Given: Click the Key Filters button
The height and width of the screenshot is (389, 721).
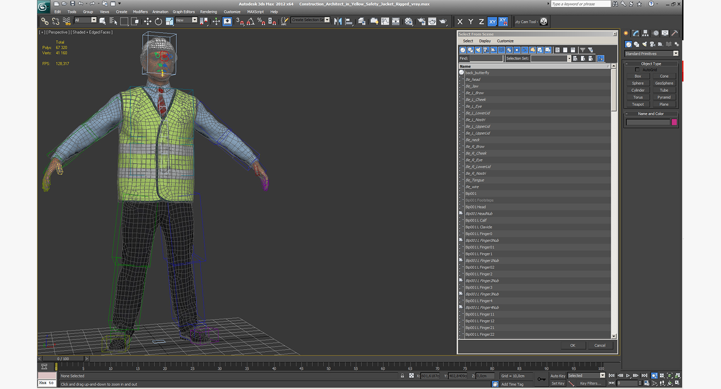Looking at the screenshot, I should tap(590, 383).
